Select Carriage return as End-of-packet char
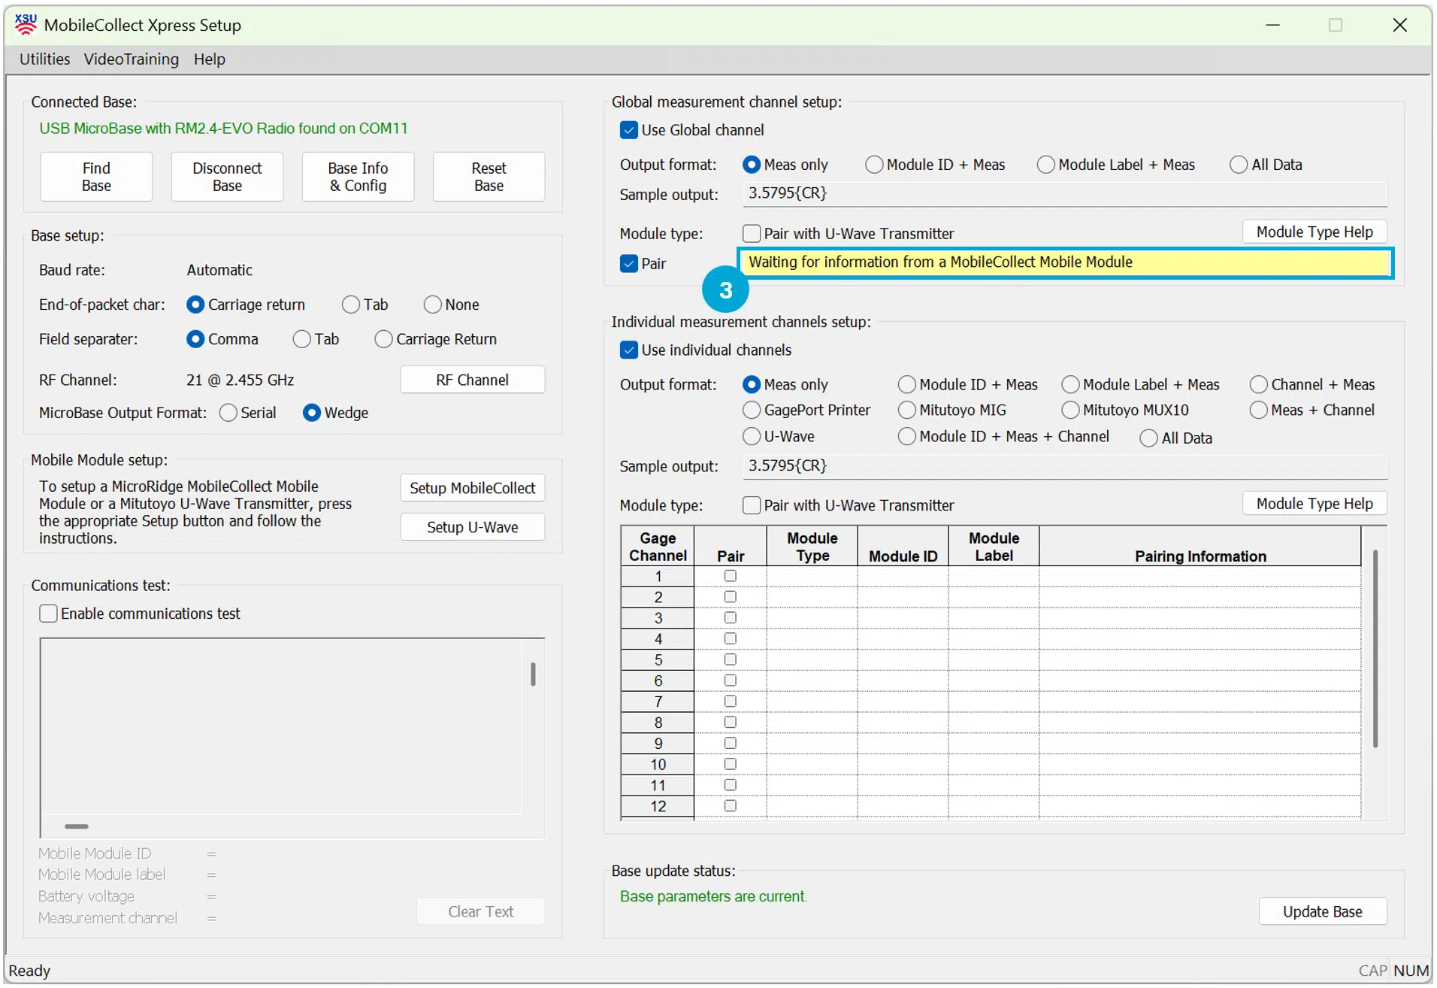This screenshot has width=1437, height=988. (195, 305)
